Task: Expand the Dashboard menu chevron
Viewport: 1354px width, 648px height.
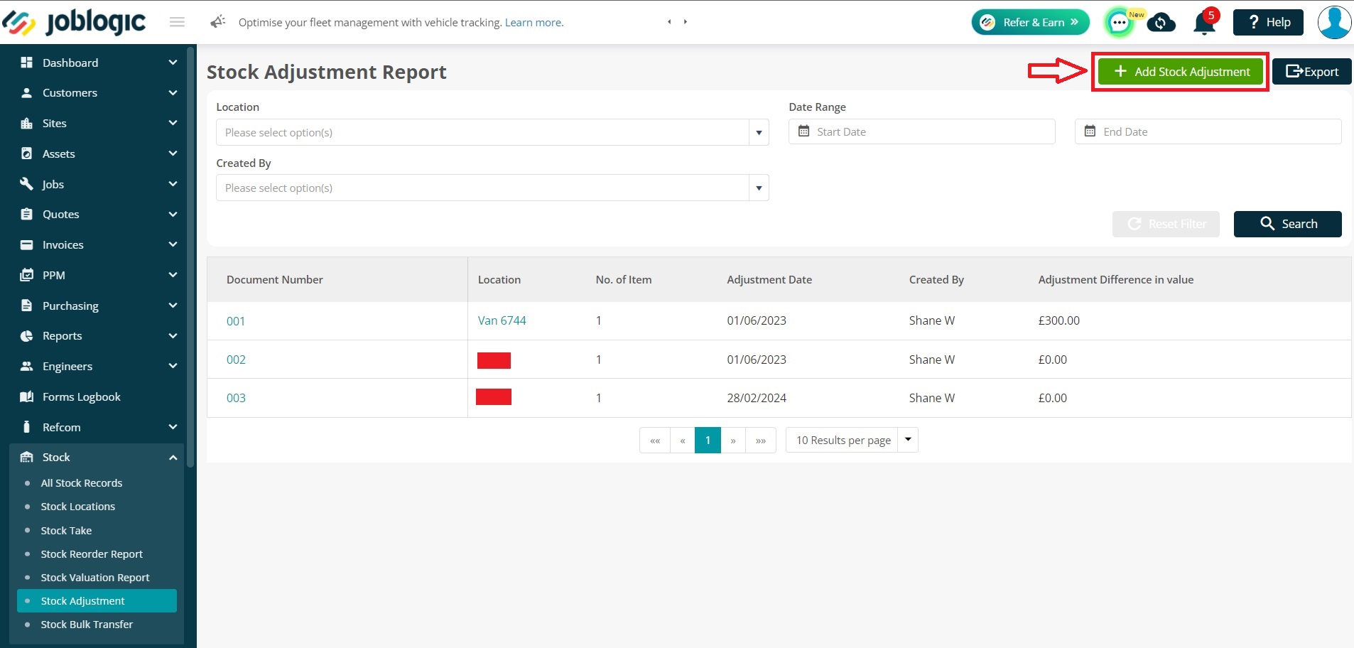Action: pos(173,63)
